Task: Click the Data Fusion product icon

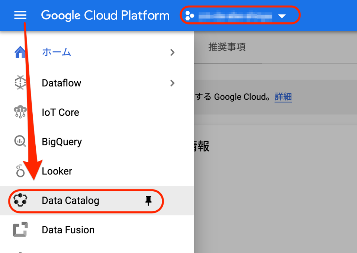Action: (20, 230)
